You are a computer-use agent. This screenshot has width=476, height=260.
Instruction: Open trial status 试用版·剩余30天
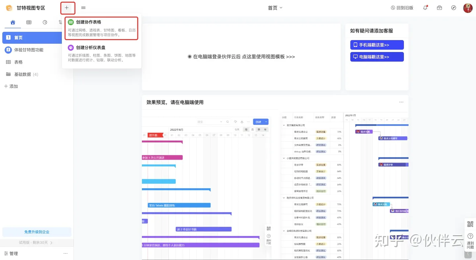point(36,242)
